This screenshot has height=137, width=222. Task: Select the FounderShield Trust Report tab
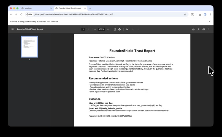click(x=71, y=8)
